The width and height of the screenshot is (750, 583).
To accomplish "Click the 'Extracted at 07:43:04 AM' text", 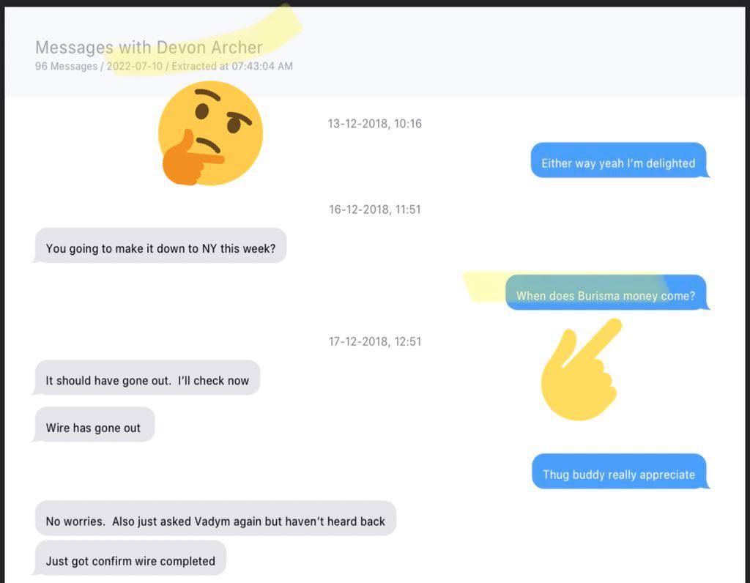I will click(232, 67).
